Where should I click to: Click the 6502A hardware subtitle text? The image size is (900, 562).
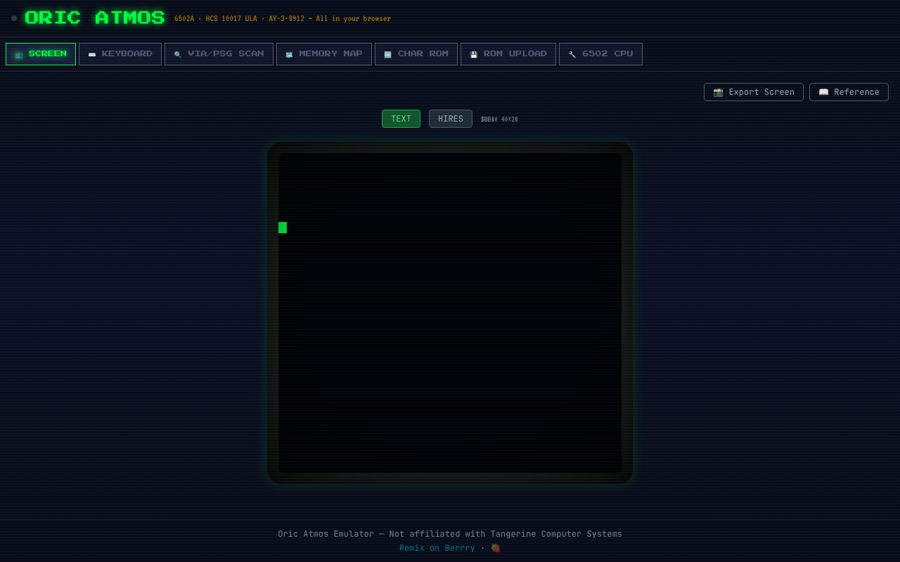282,19
